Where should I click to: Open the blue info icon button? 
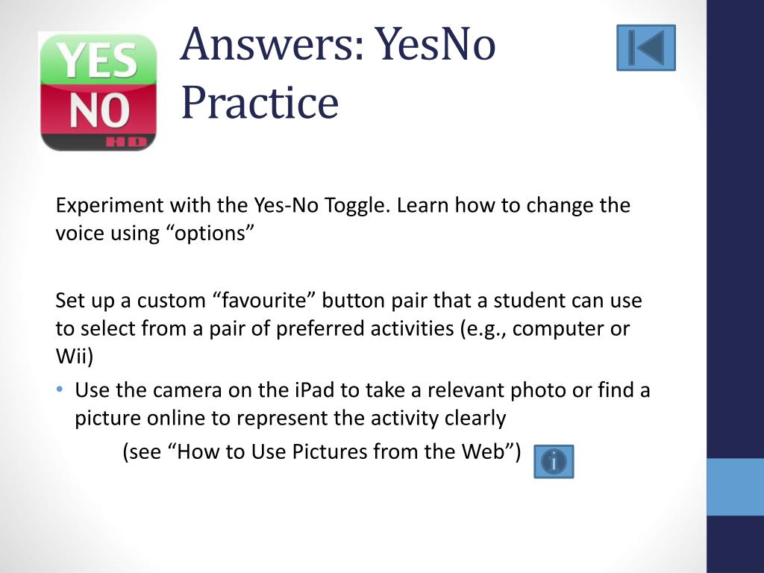pos(554,462)
